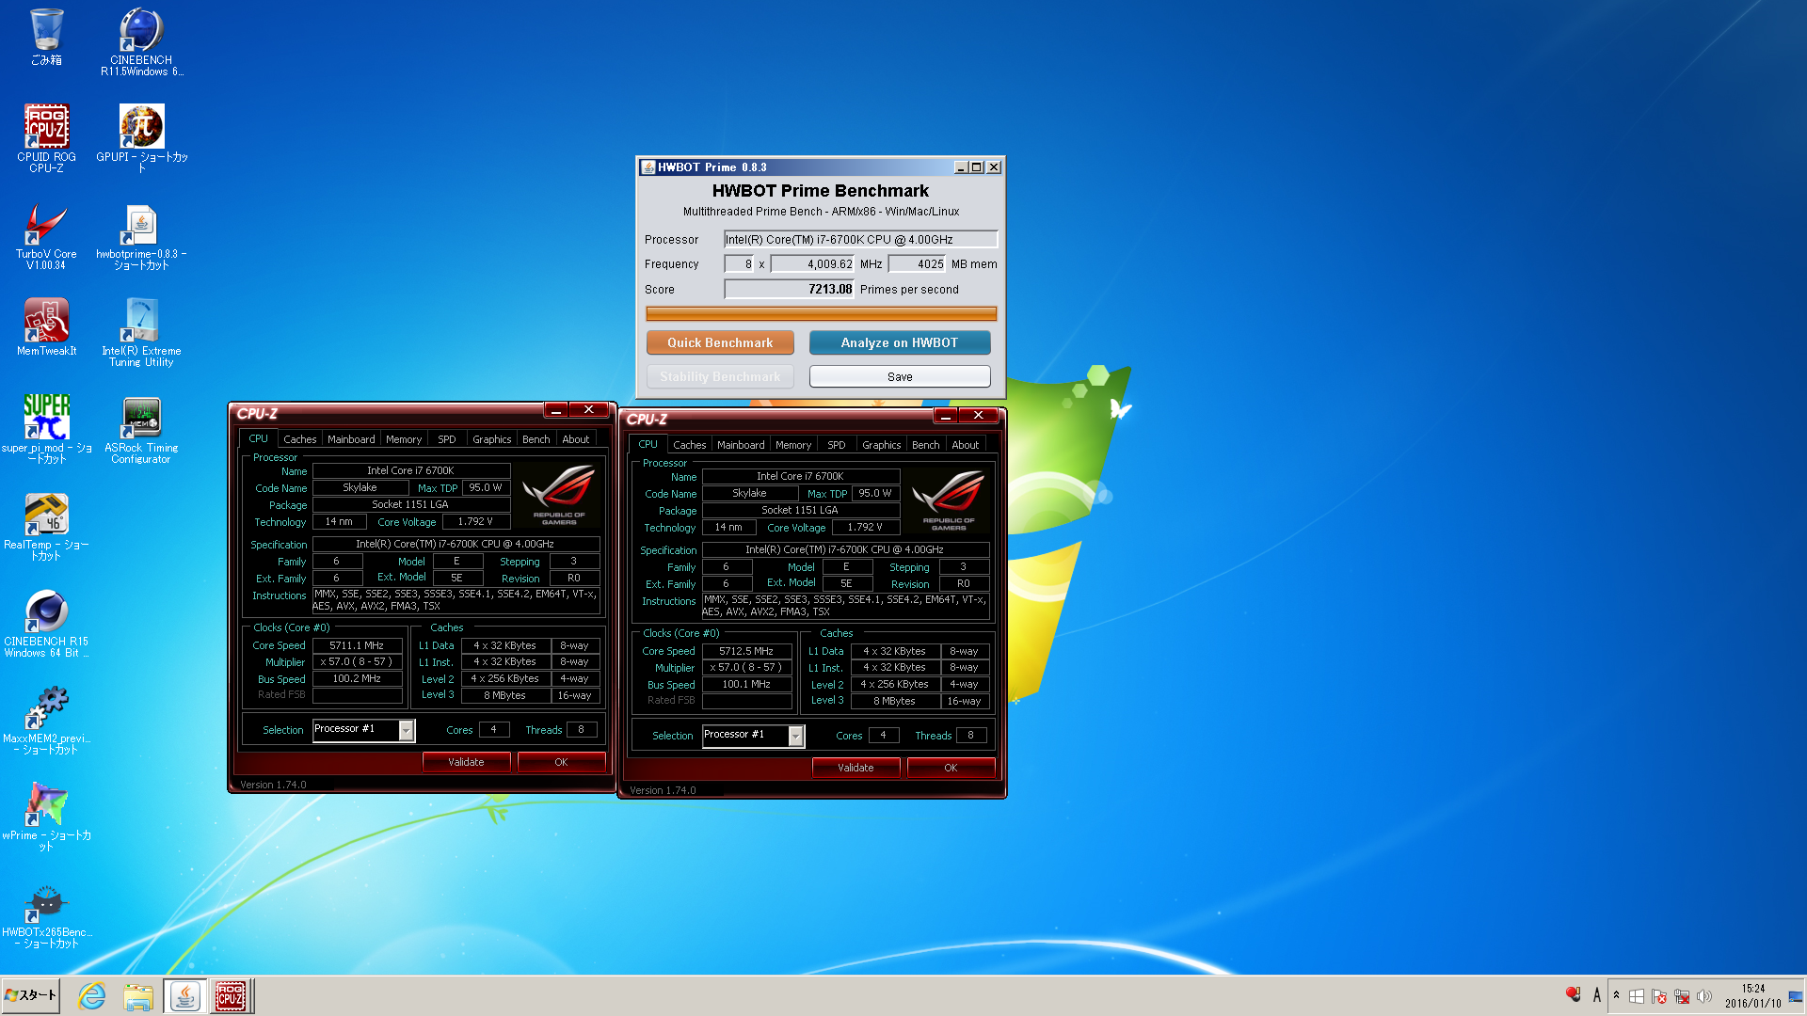Screen dimensions: 1807x1016
Task: Click the volume icon in system tray
Action: (x=1703, y=996)
